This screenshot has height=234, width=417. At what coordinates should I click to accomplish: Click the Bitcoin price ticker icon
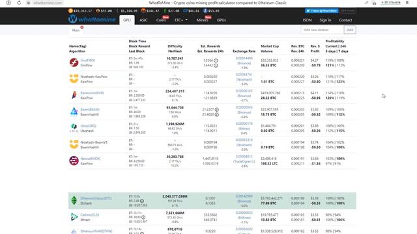click(x=70, y=11)
